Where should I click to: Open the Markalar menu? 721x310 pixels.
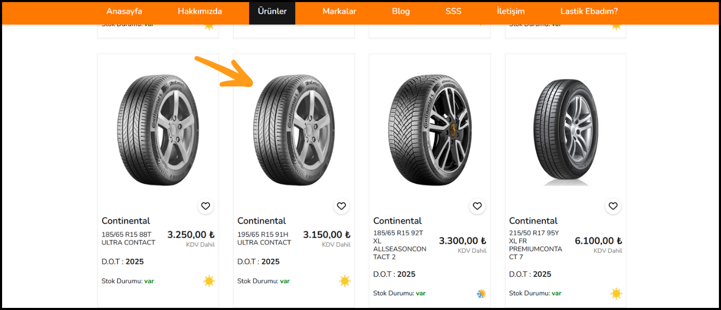tap(339, 12)
